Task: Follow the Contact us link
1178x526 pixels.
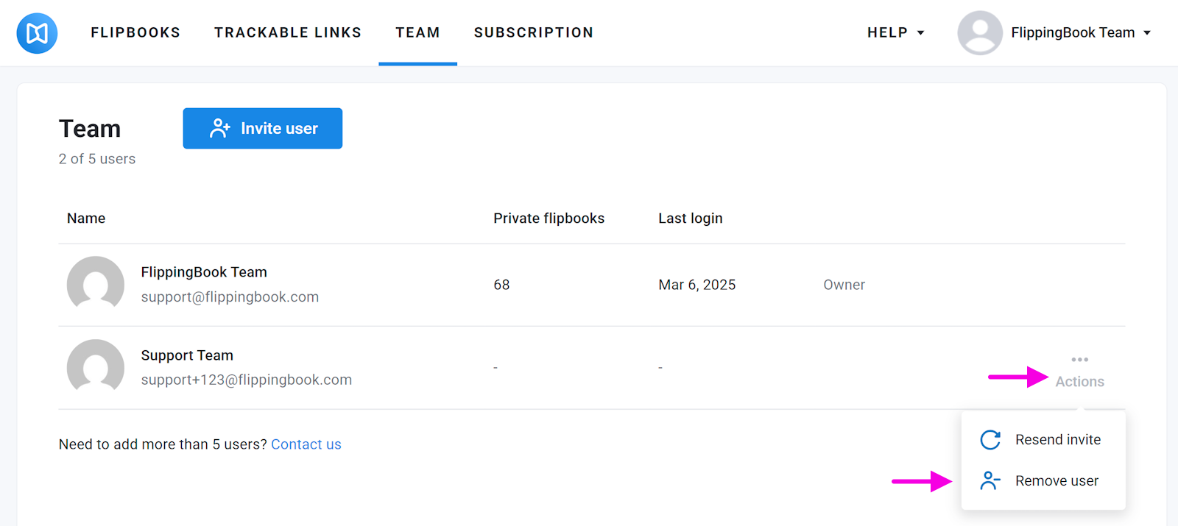Action: pyautogui.click(x=306, y=444)
